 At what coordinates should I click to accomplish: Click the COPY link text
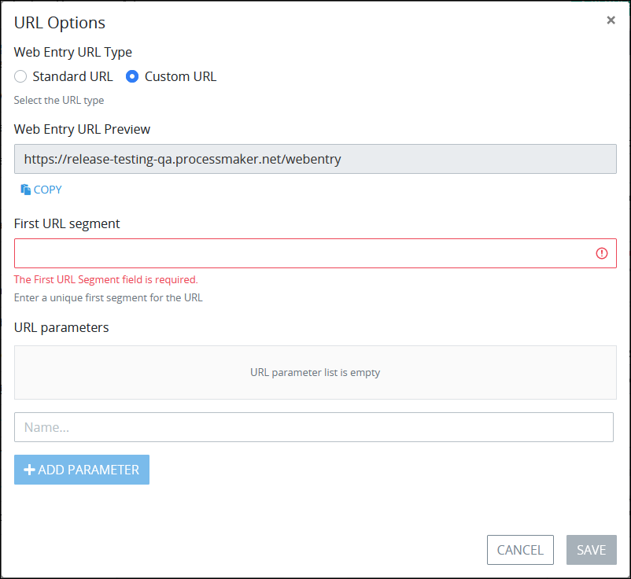(47, 190)
